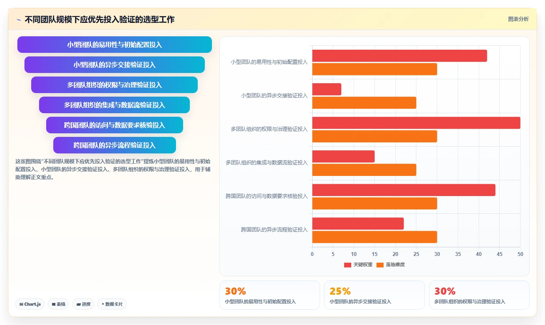Click the 图表分析 label in header

coord(518,19)
